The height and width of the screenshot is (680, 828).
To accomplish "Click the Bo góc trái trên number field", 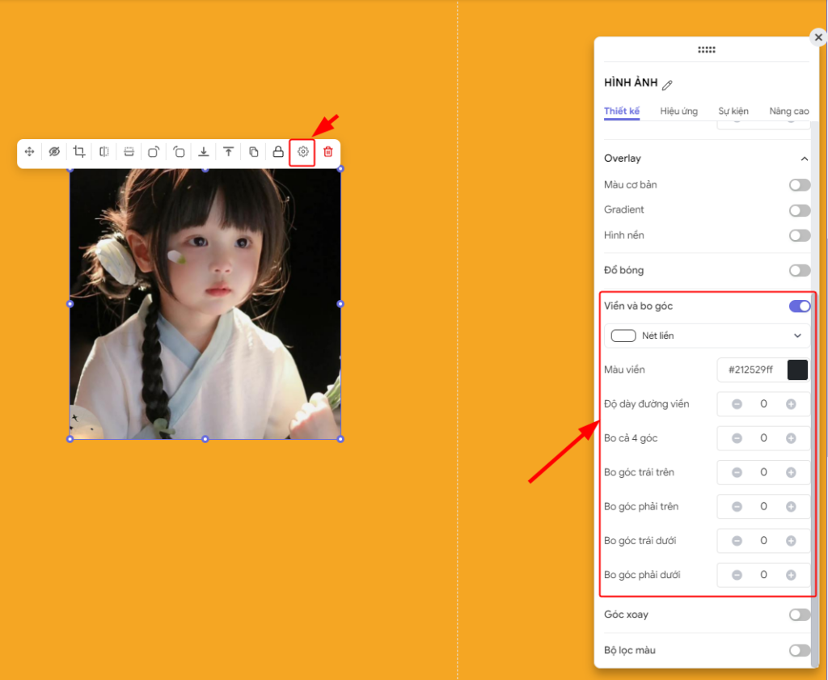I will tap(763, 472).
